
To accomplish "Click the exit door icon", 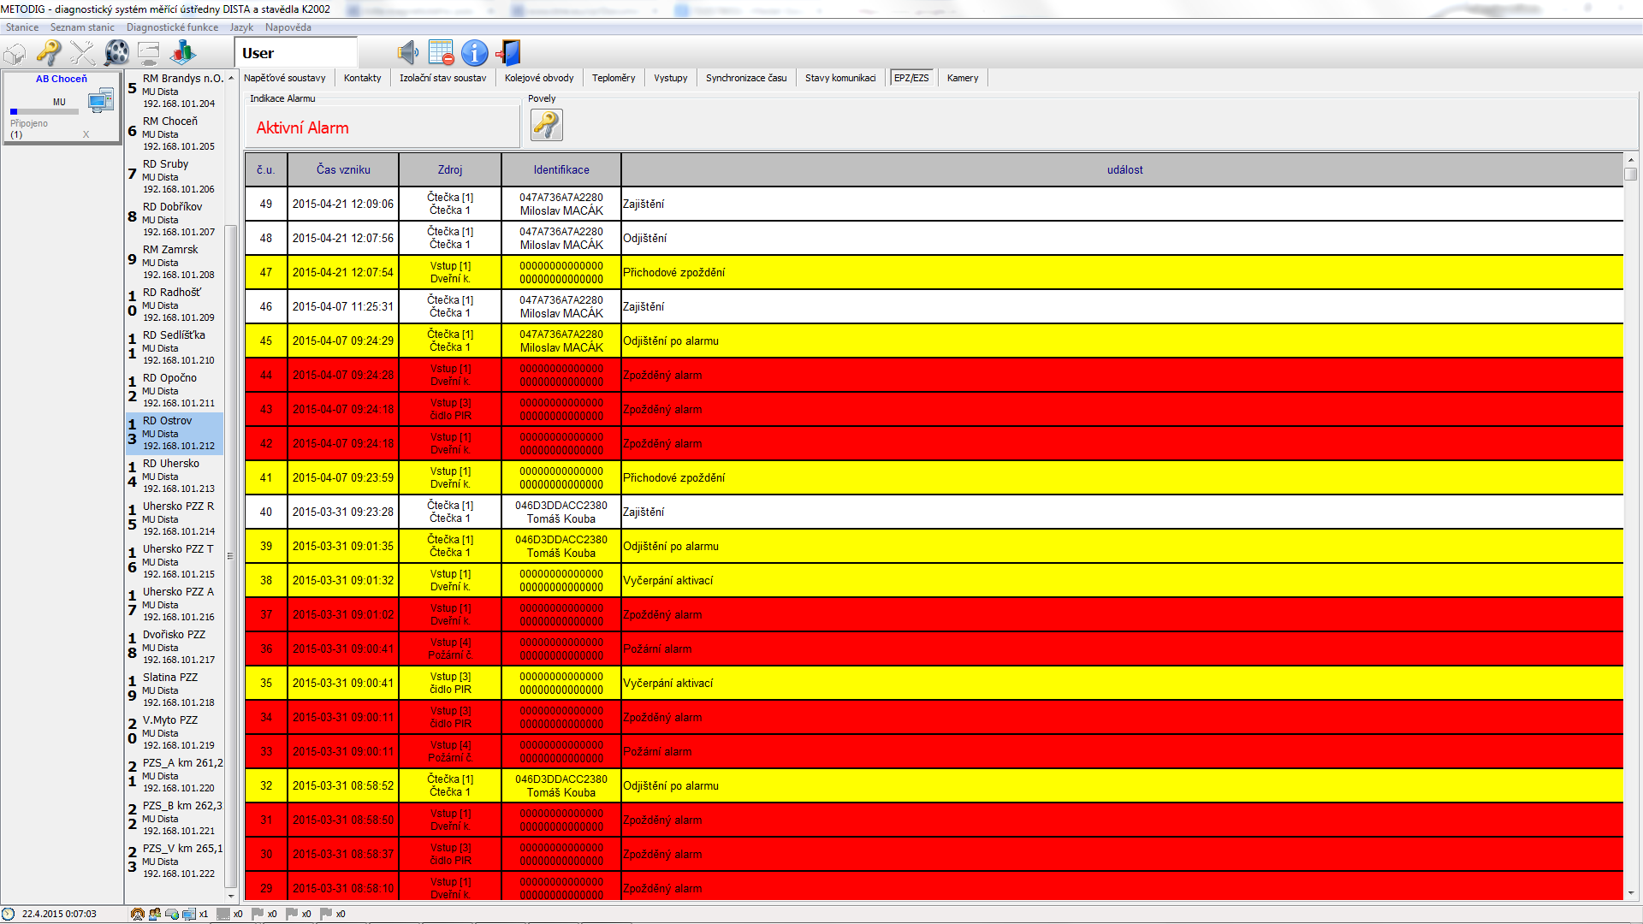I will pos(507,53).
